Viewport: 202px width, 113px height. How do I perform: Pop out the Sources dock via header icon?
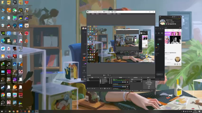(x=111, y=78)
